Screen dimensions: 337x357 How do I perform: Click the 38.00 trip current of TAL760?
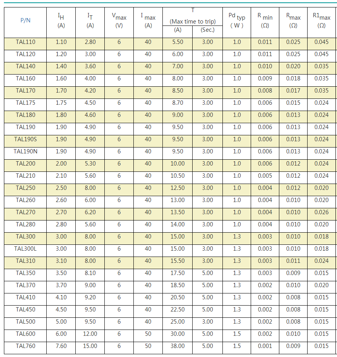pyautogui.click(x=178, y=346)
